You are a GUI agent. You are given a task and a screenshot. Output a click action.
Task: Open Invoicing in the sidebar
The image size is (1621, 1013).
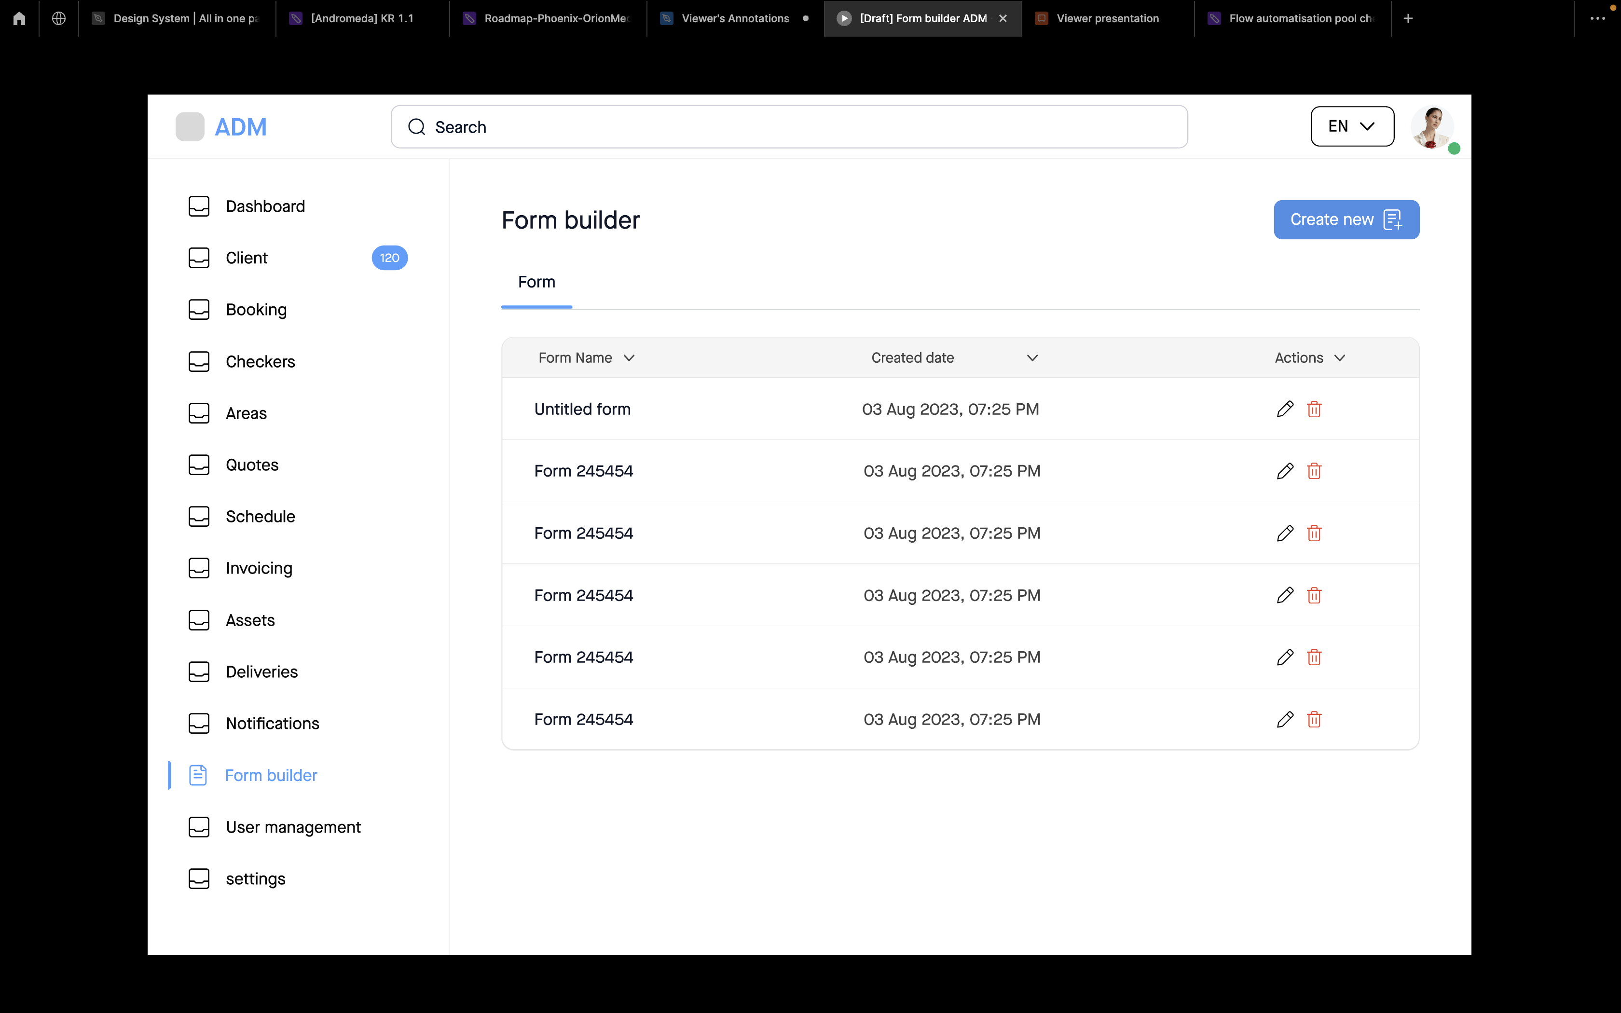pyautogui.click(x=259, y=568)
